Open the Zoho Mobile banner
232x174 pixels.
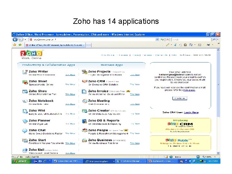pos(180,143)
